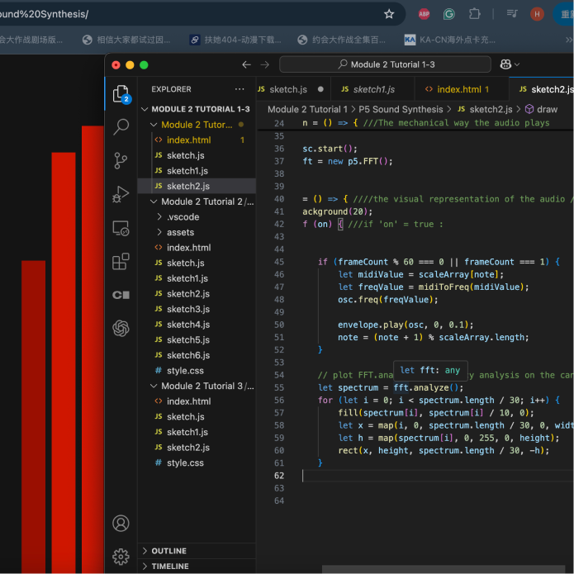The height and width of the screenshot is (574, 574).
Task: Expand the OUTLINE section
Action: 197,551
